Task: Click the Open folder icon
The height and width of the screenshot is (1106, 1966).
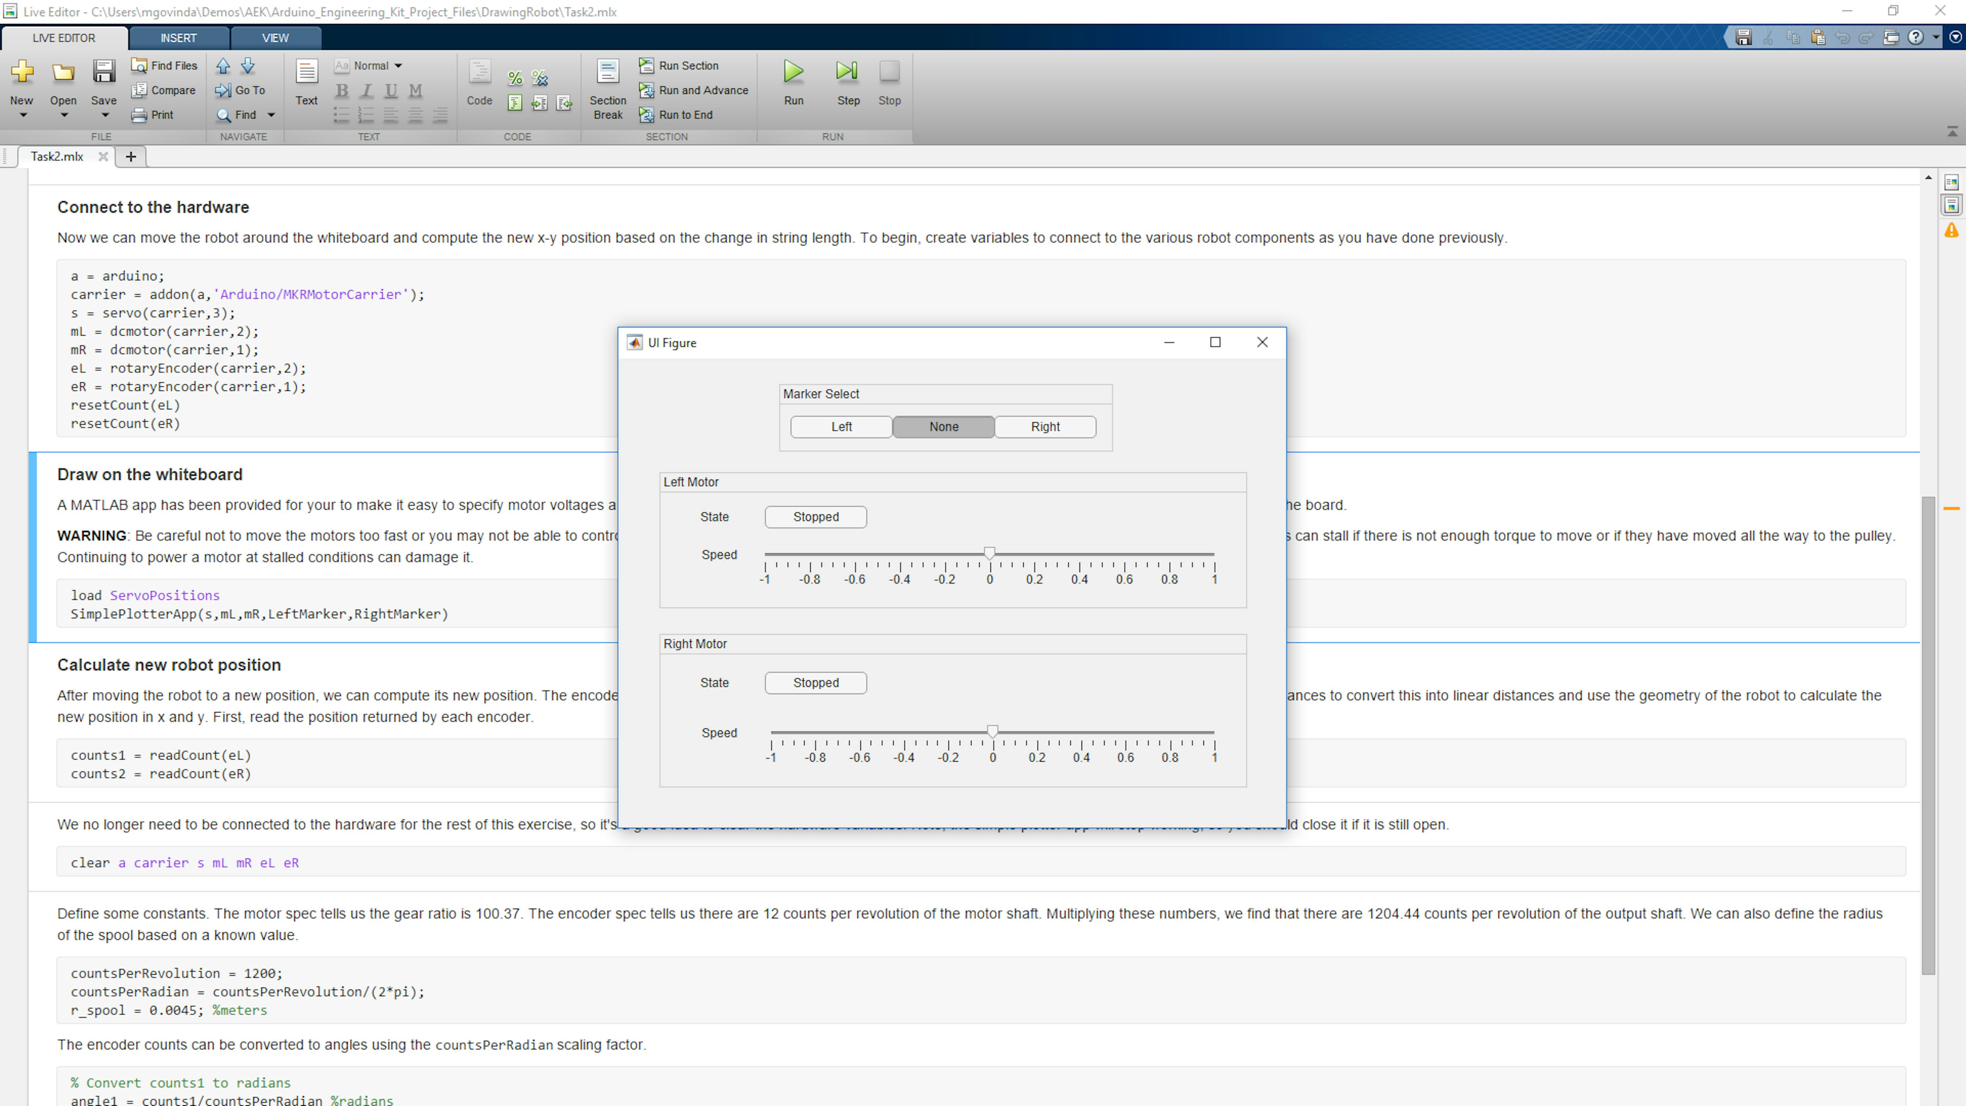Action: [x=63, y=72]
